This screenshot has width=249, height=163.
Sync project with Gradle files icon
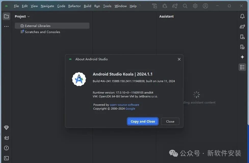coord(175,6)
